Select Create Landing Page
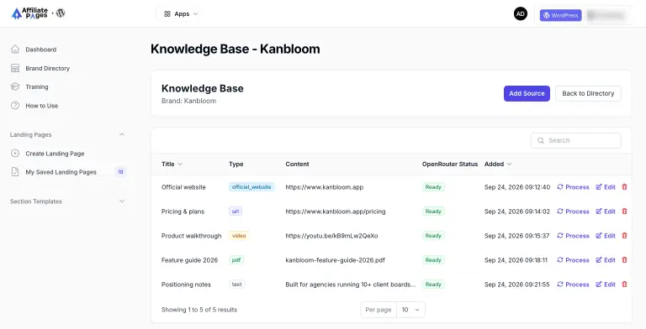The height and width of the screenshot is (329, 646). click(55, 154)
